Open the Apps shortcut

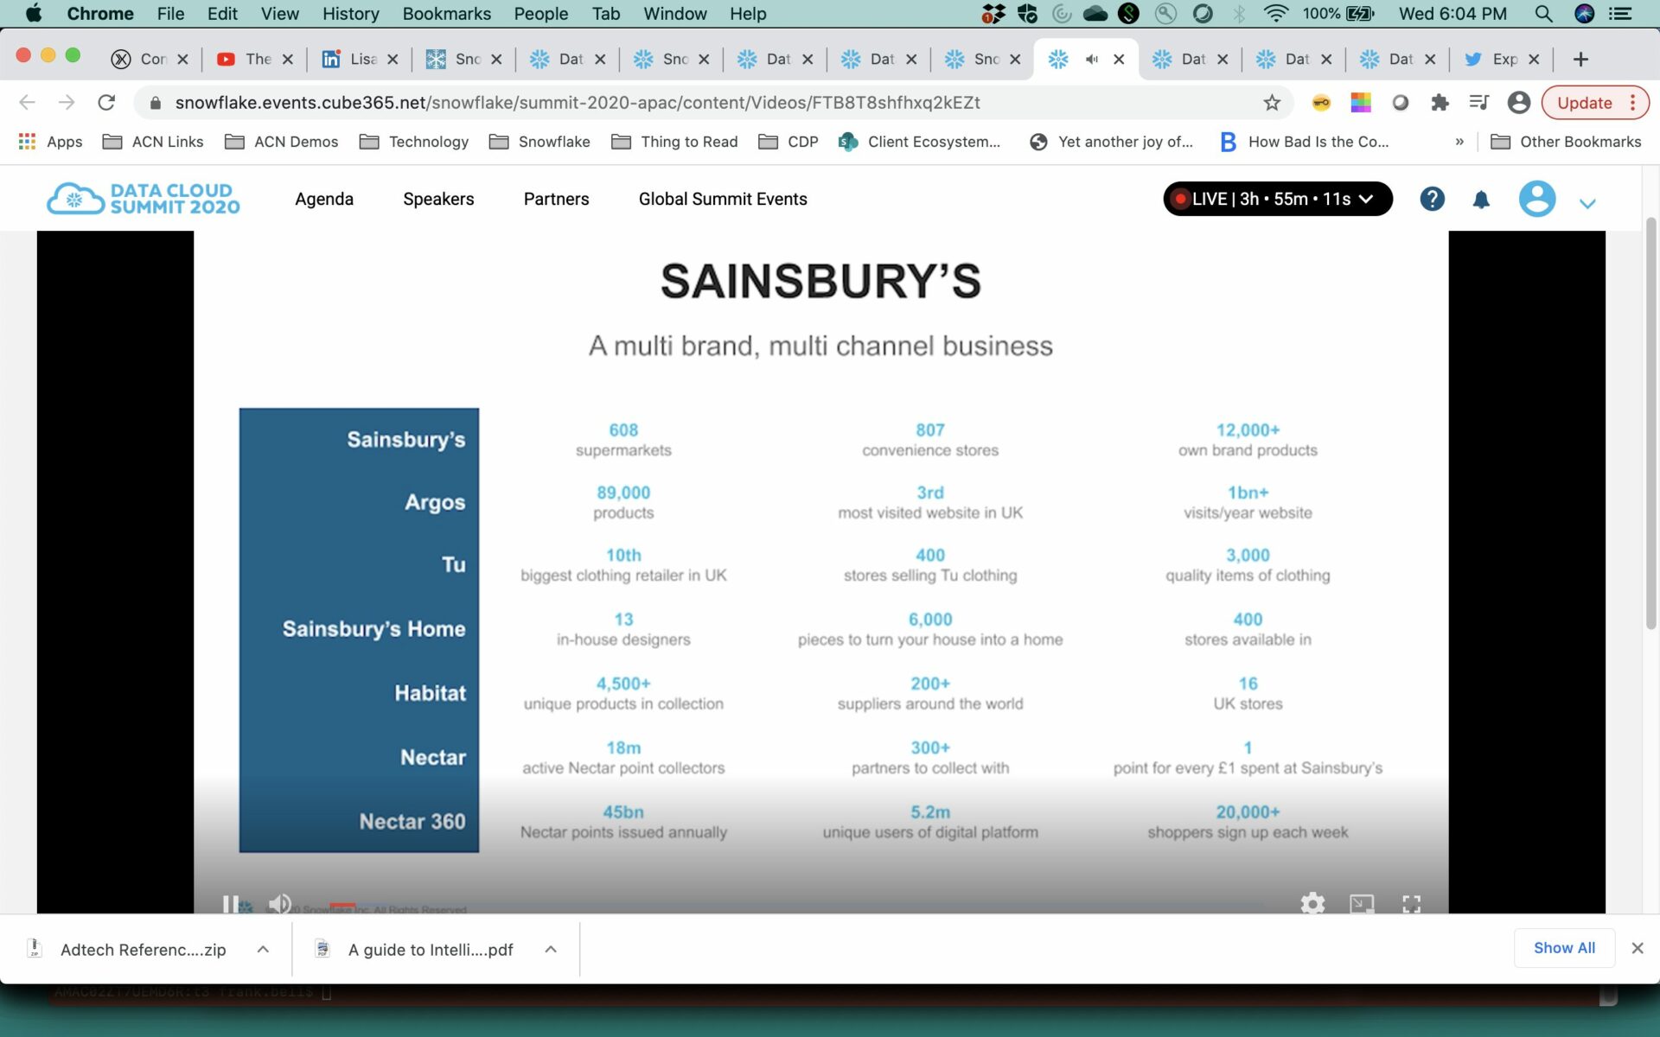point(50,142)
